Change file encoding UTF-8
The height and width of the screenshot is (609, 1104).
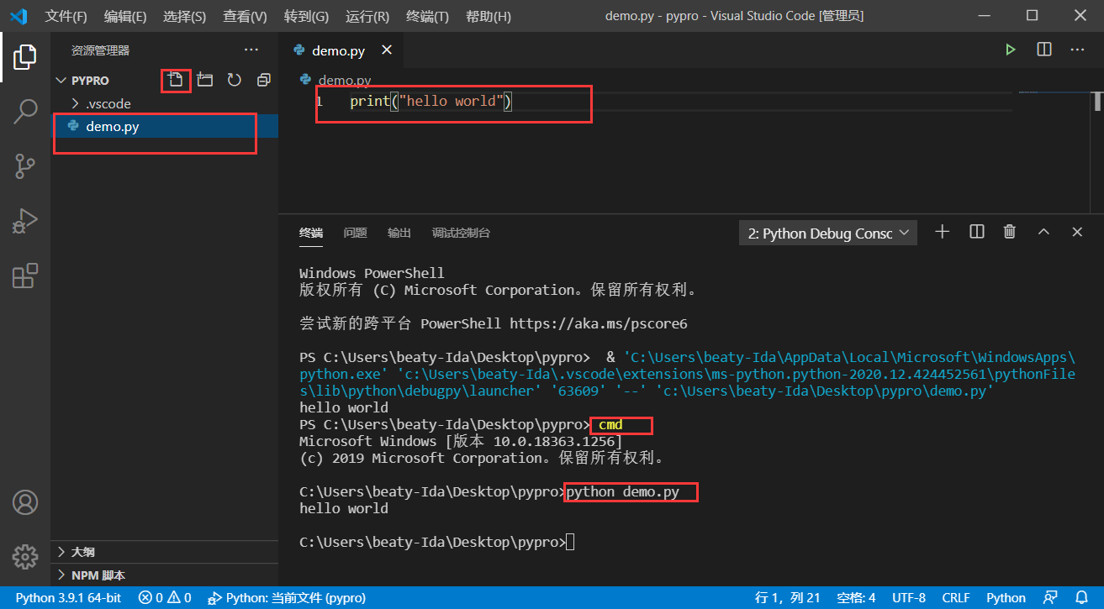[908, 598]
